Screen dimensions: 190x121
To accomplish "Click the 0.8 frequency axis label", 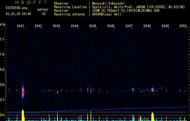I will pyautogui.click(x=2, y=85).
